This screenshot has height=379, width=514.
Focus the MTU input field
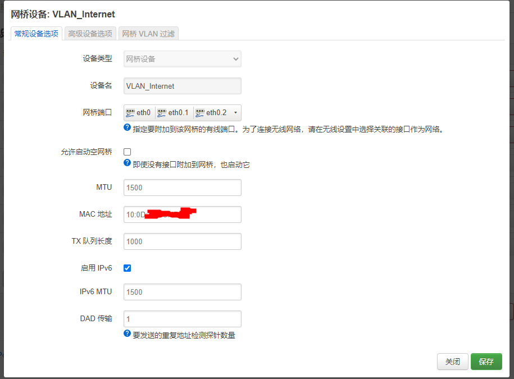coord(182,188)
